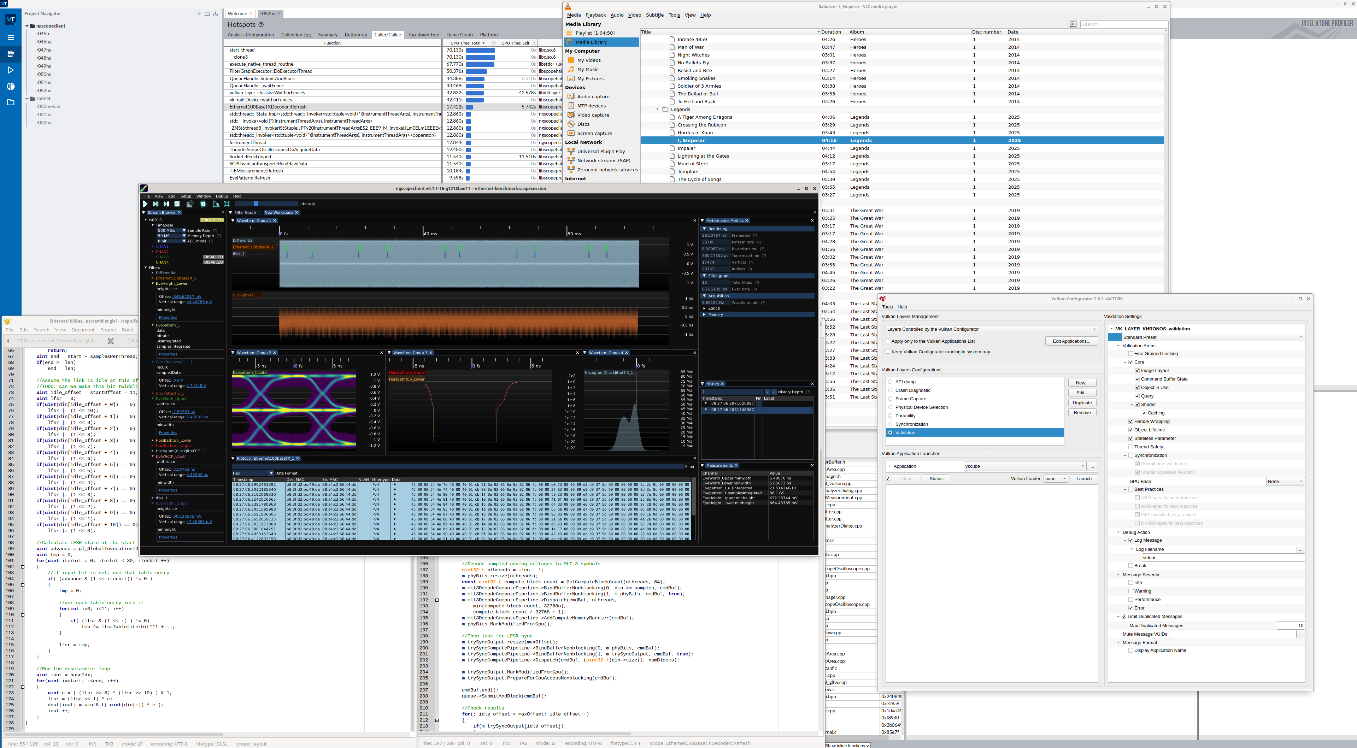Create new project with plus icon
Image resolution: width=1357 pixels, height=748 pixels.
199,14
